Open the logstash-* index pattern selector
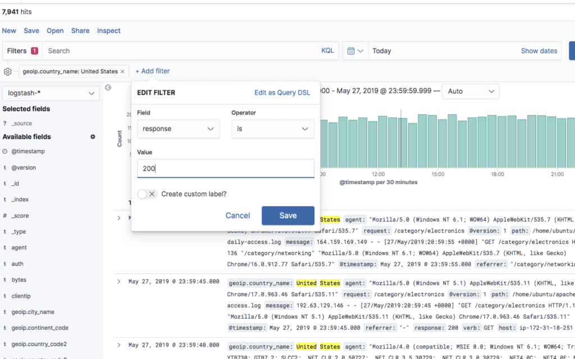575x359 pixels. (51, 93)
